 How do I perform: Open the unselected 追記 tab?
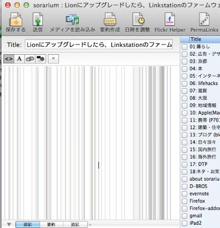75,225
